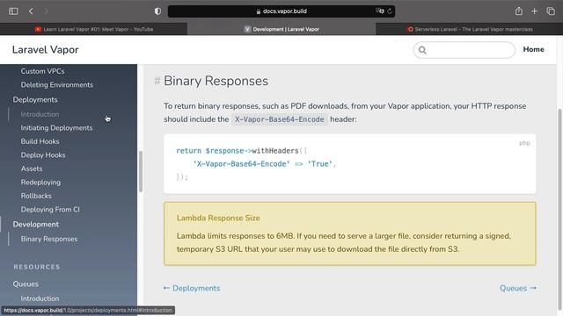The height and width of the screenshot is (316, 563).
Task: Click the # anchor beside Binary Responses
Action: pyautogui.click(x=157, y=81)
